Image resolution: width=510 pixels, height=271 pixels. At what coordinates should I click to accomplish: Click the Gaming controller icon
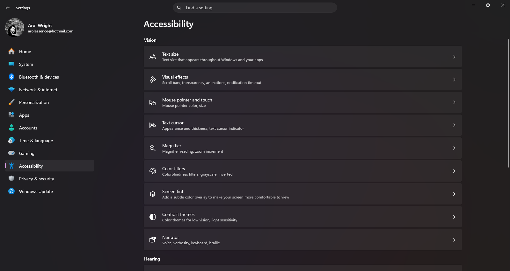[x=11, y=153]
